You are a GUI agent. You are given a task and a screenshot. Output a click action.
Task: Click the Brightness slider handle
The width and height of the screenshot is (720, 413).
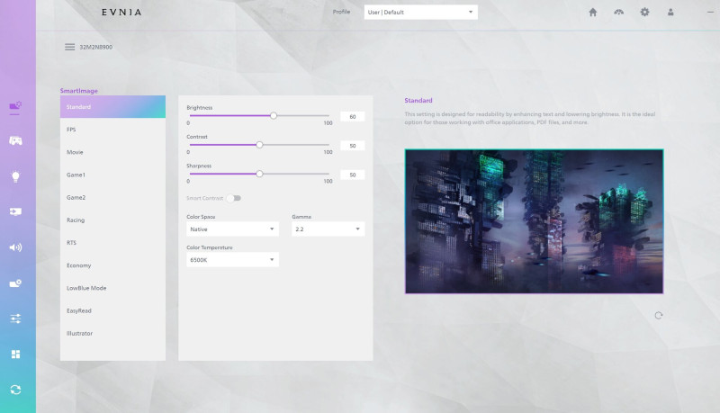[274, 116]
